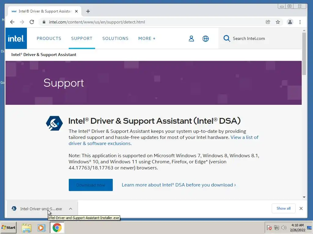Click the volume speaker tray icon
The height and width of the screenshot is (234, 313).
click(x=284, y=228)
